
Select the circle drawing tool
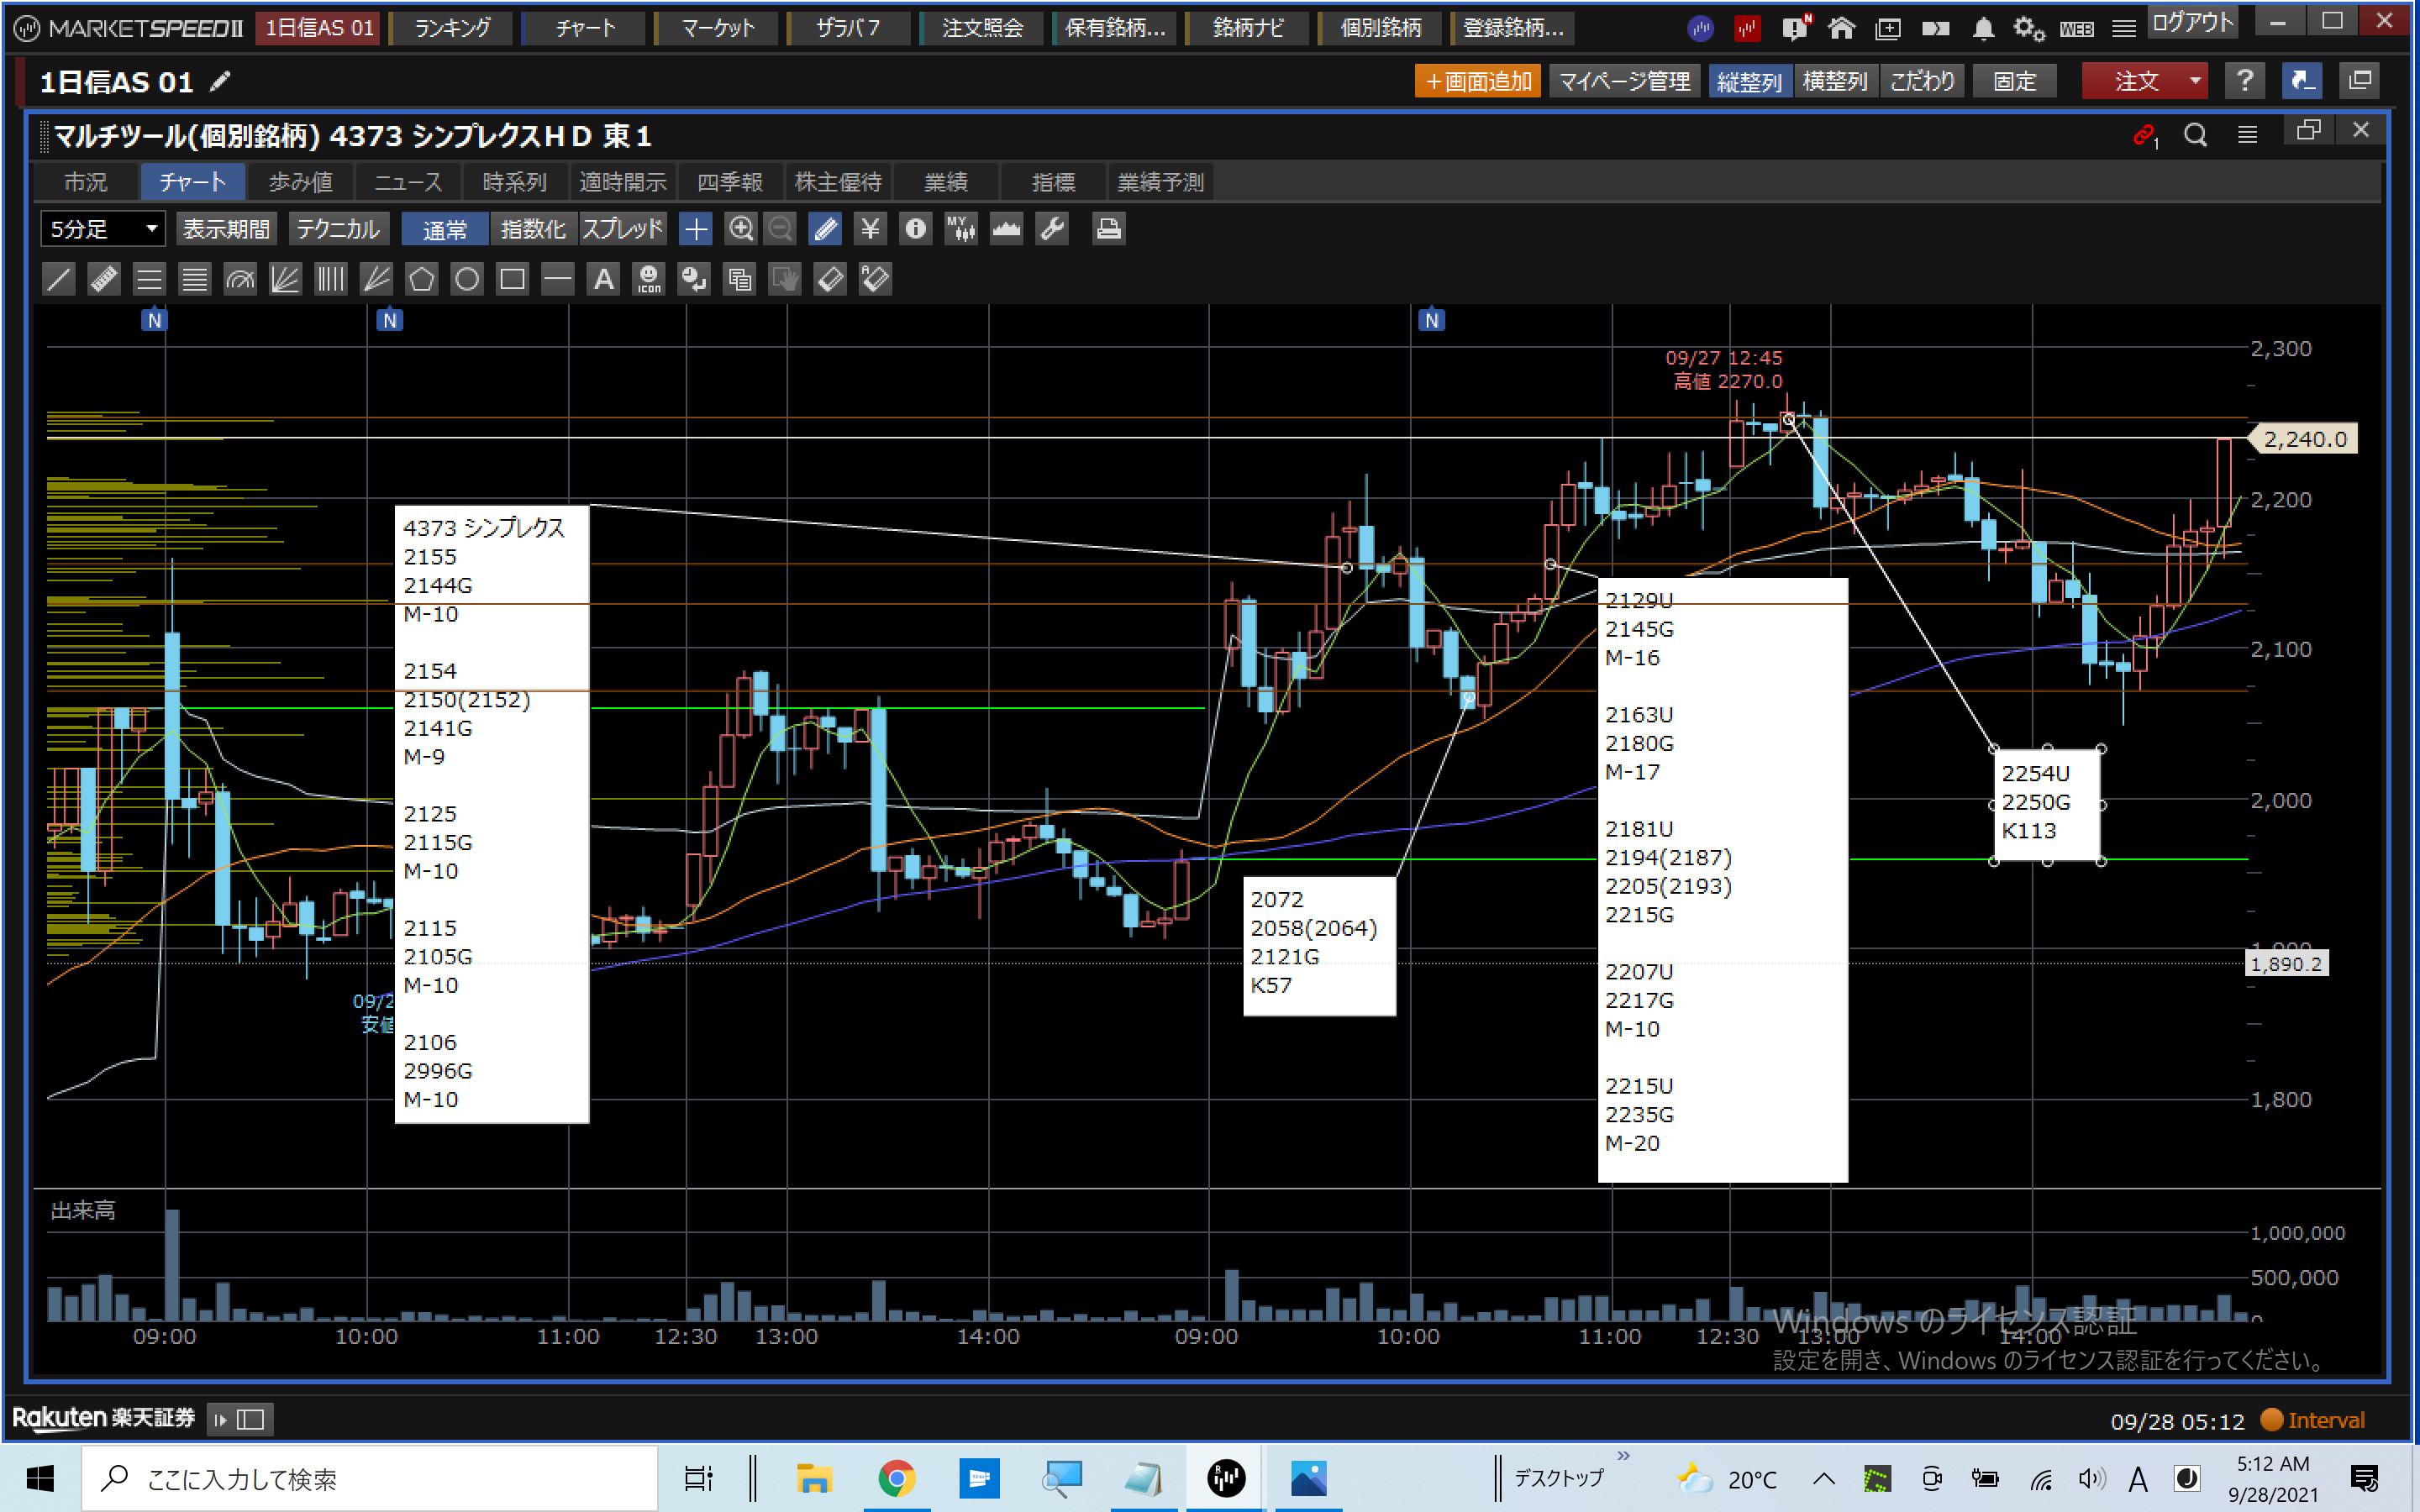pos(467,279)
